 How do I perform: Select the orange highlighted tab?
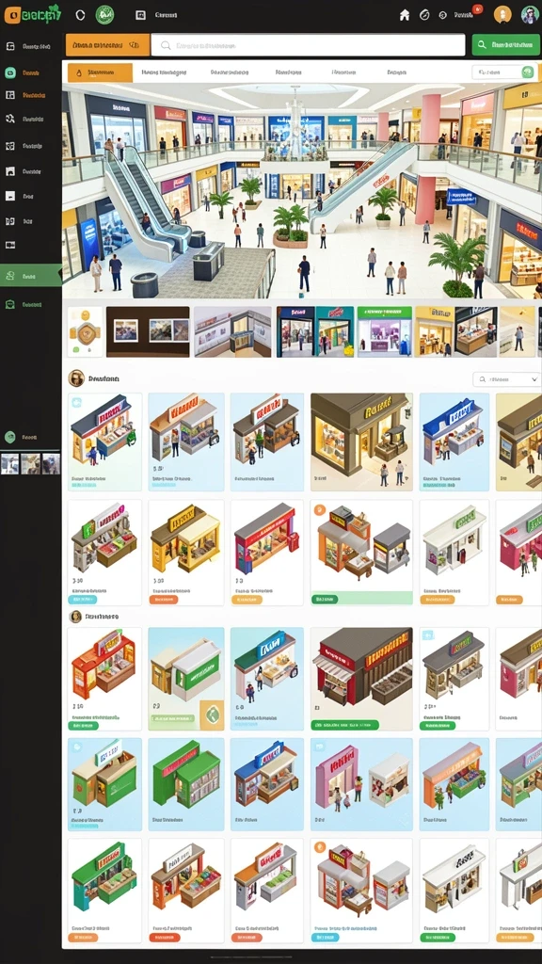tap(100, 72)
